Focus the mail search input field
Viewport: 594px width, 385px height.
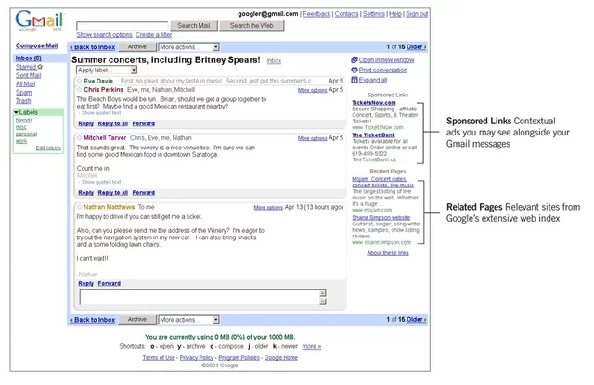[x=122, y=26]
